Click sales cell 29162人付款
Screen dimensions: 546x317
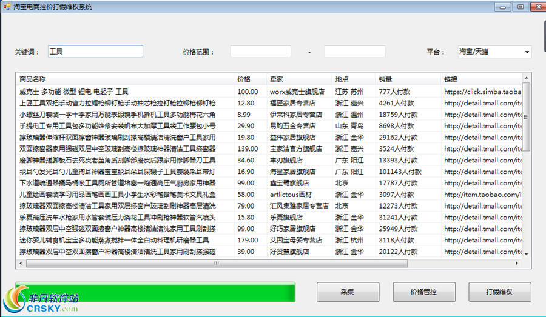(399, 138)
